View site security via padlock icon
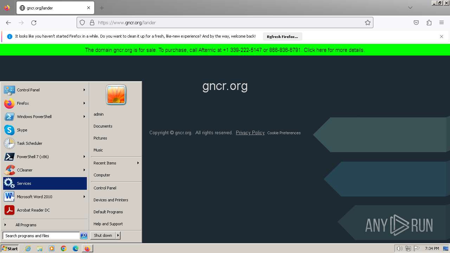The image size is (450, 253). [92, 22]
